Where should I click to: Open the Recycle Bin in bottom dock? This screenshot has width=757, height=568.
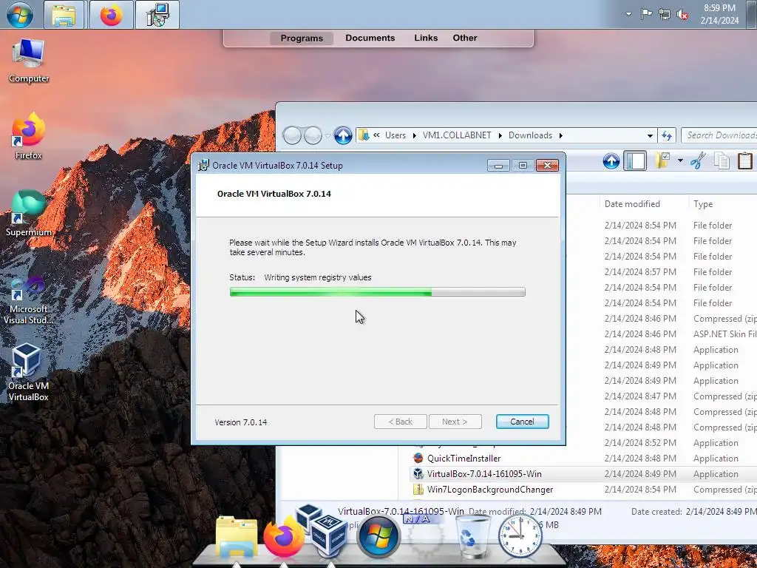coord(473,536)
